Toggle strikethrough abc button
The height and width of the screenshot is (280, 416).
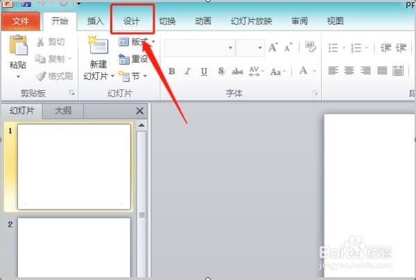tap(237, 71)
